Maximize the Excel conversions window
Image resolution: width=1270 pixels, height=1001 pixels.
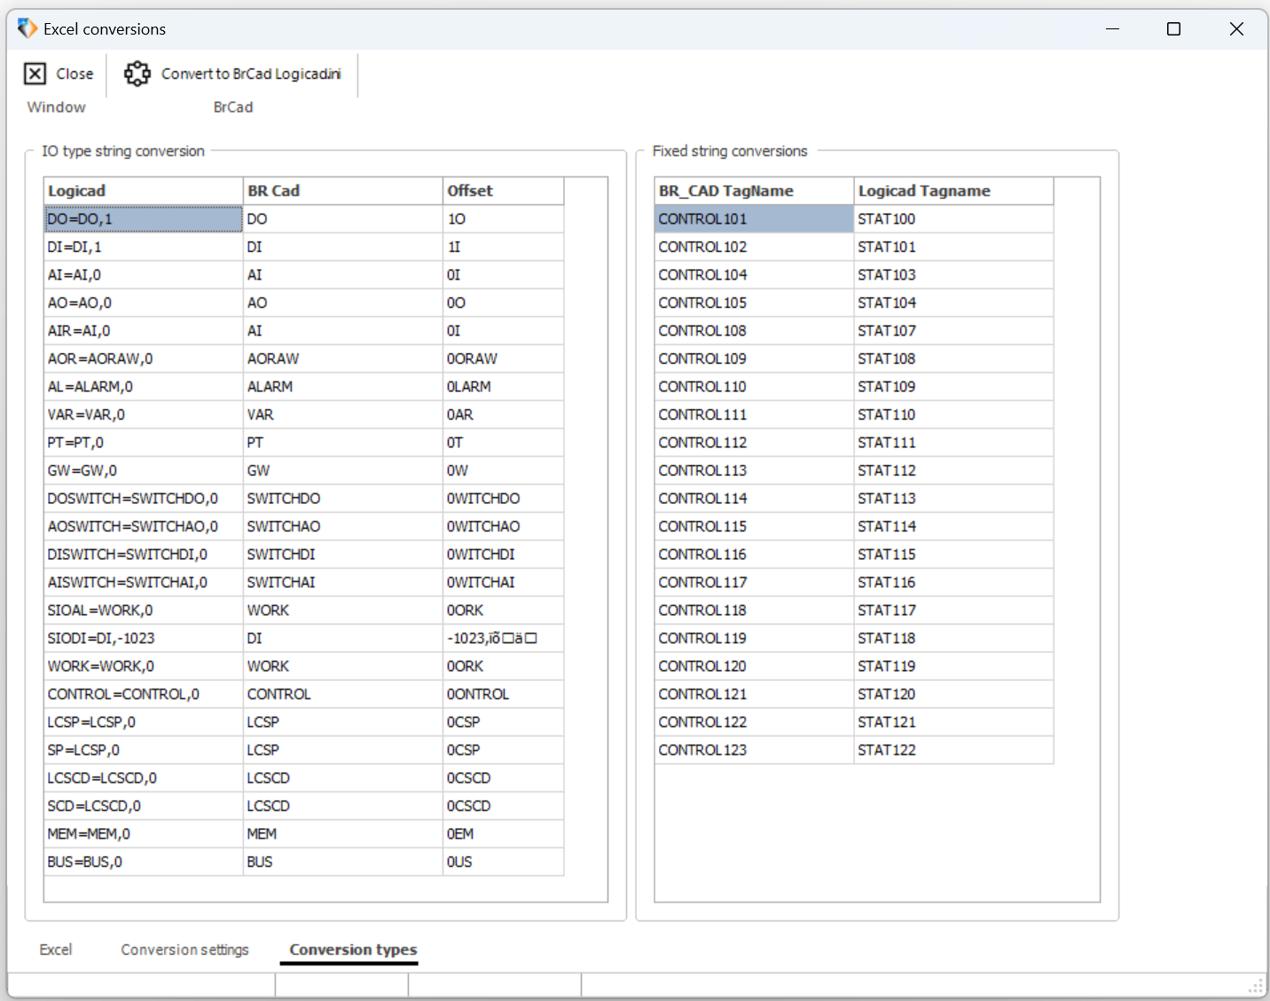tap(1173, 29)
